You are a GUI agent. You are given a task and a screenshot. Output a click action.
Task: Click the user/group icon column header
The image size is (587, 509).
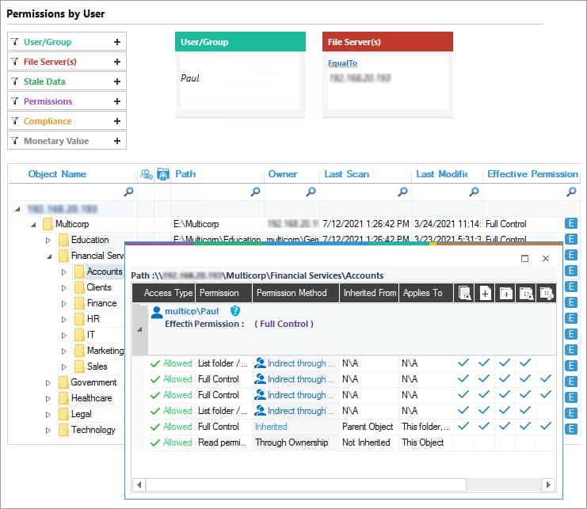point(146,174)
